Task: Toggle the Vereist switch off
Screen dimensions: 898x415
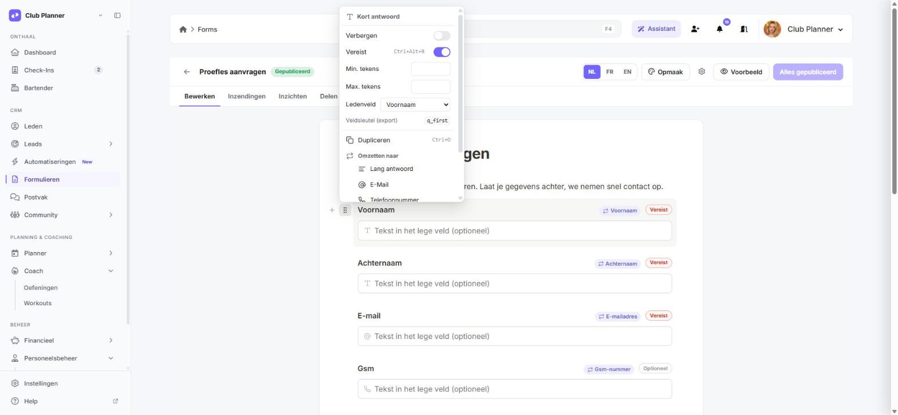Action: click(x=442, y=52)
